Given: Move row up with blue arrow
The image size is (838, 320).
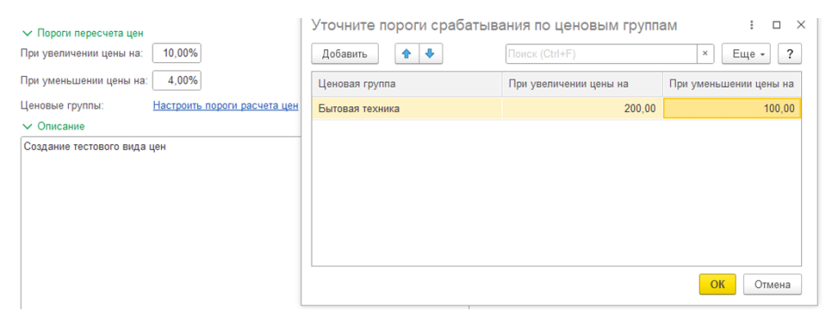Looking at the screenshot, I should pos(407,54).
